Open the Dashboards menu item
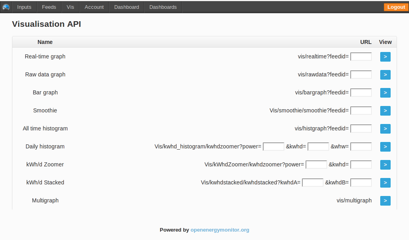409x240 pixels. 163,7
